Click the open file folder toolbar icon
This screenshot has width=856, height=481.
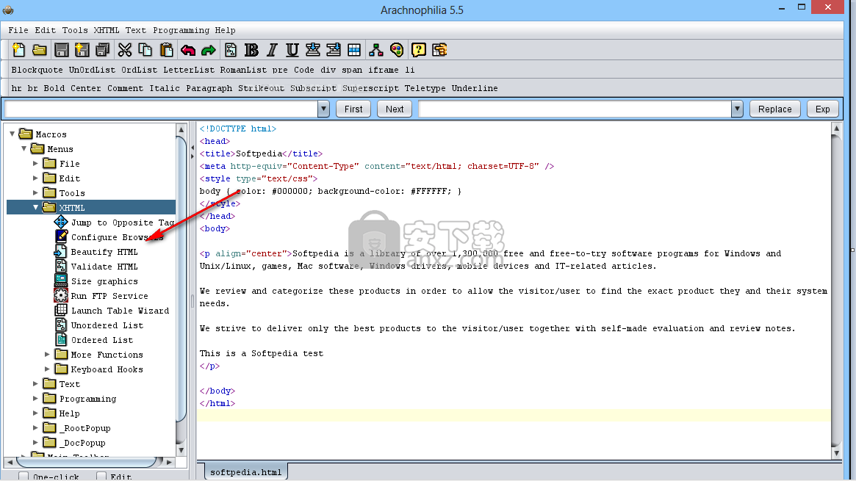[39, 50]
